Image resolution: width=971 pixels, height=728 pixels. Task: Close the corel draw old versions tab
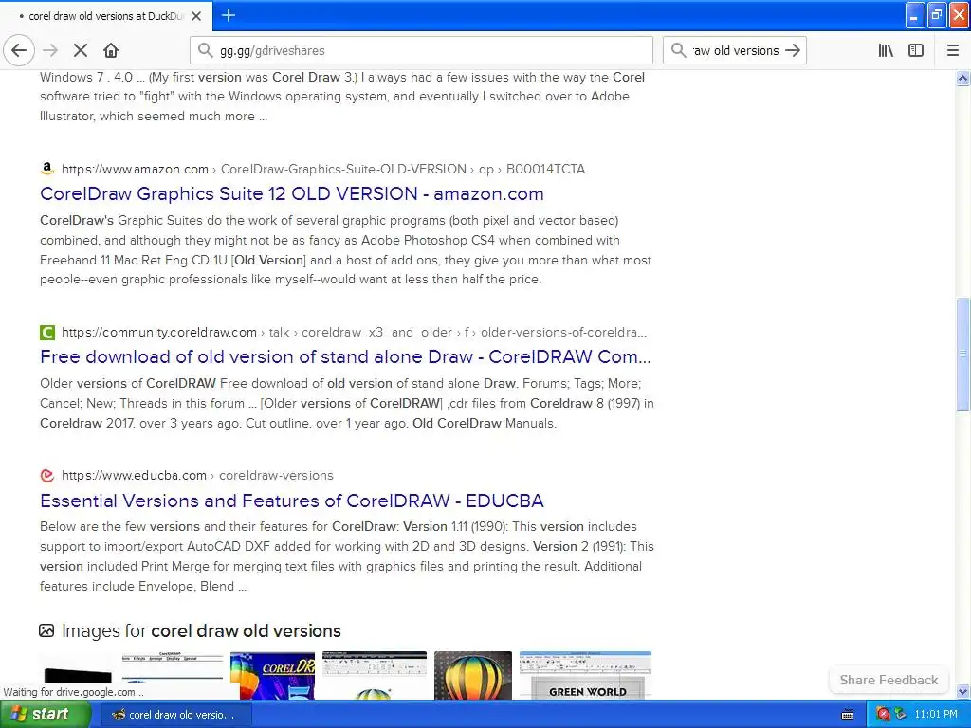(196, 16)
